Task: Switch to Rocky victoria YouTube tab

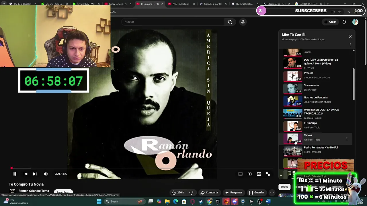Action: [118, 4]
